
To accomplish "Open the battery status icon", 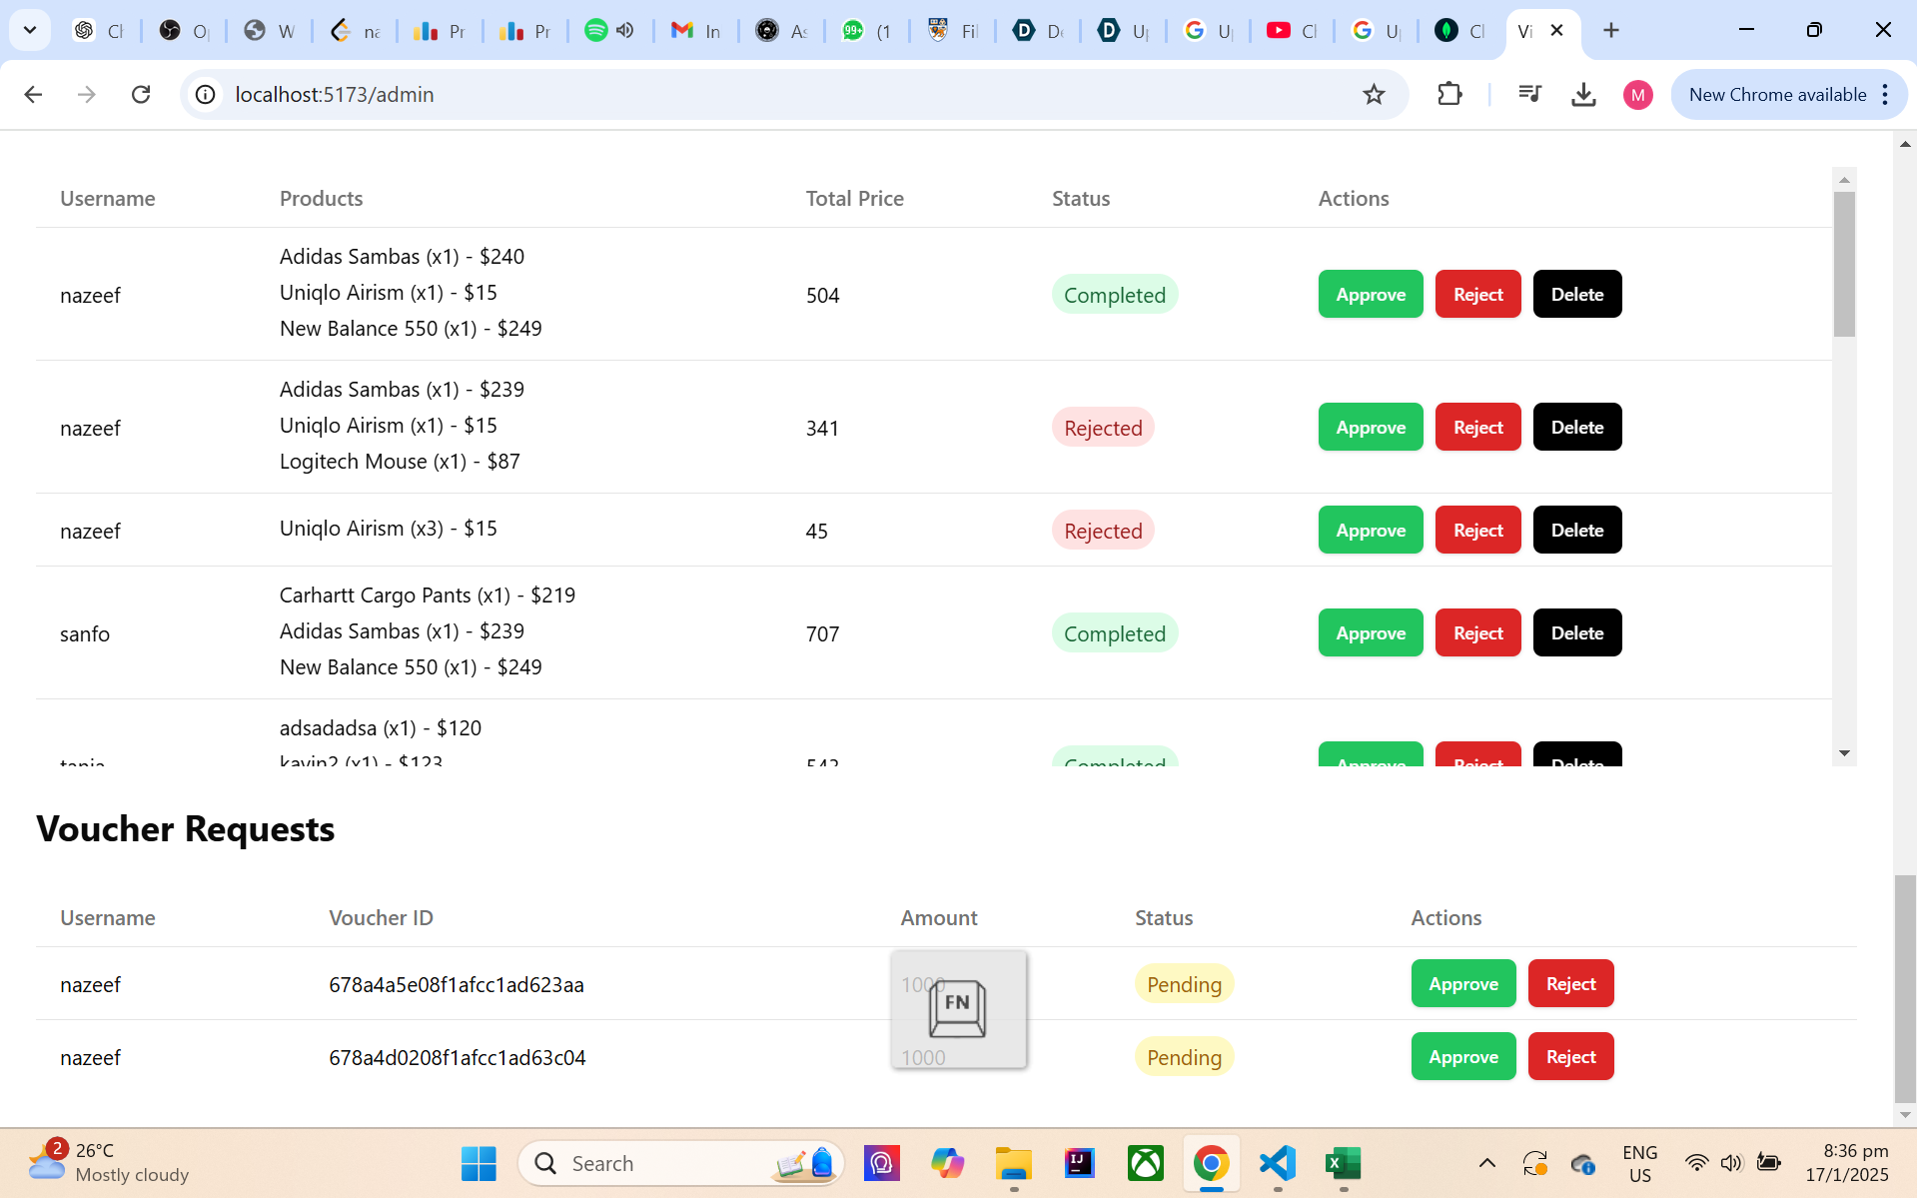I will click(1768, 1163).
